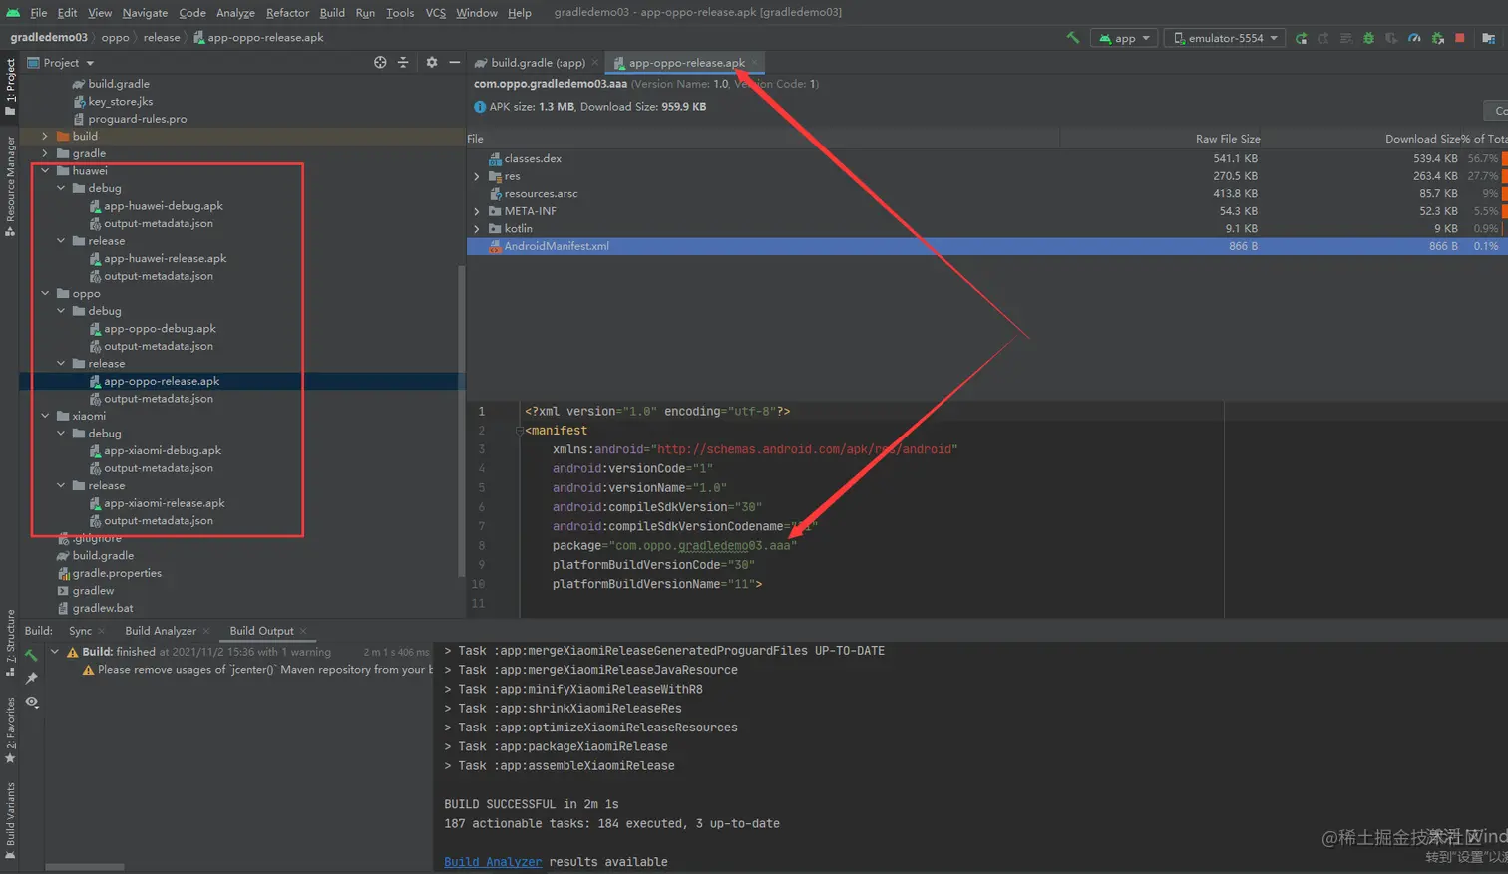Click the locate target icon in the Project panel
Screen dimensions: 1508x874
(380, 62)
